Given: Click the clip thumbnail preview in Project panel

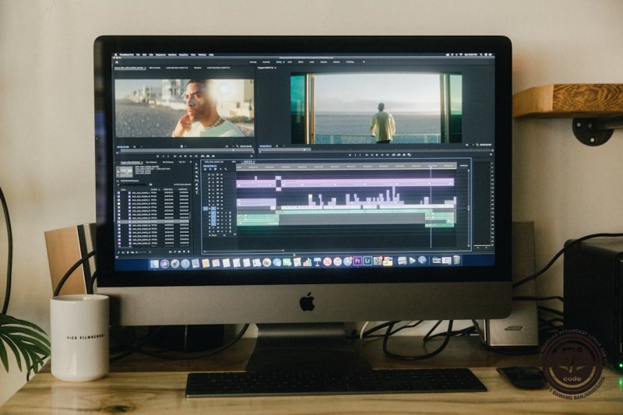Looking at the screenshot, I should (x=125, y=171).
